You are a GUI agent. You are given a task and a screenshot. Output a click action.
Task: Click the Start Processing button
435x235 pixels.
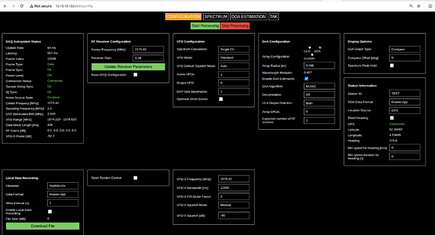tap(206, 26)
